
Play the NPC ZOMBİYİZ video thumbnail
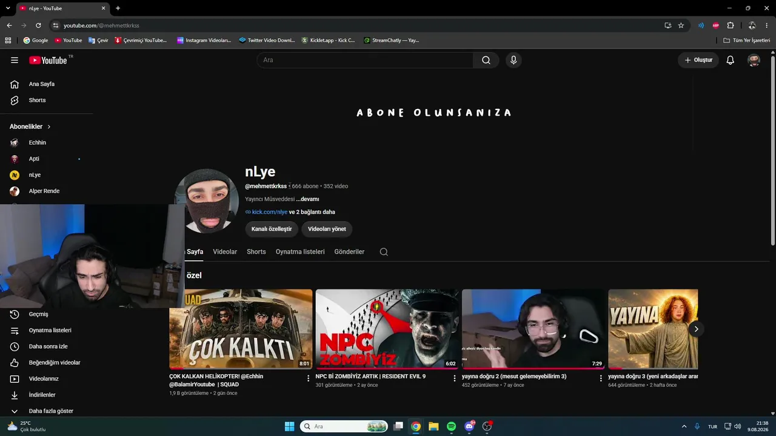pyautogui.click(x=387, y=329)
